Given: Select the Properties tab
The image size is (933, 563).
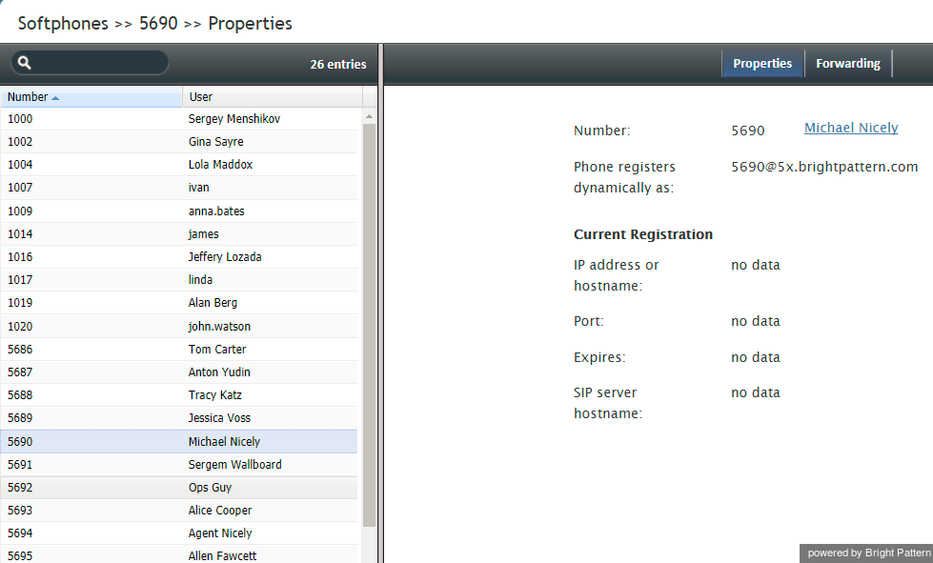Looking at the screenshot, I should 762,64.
